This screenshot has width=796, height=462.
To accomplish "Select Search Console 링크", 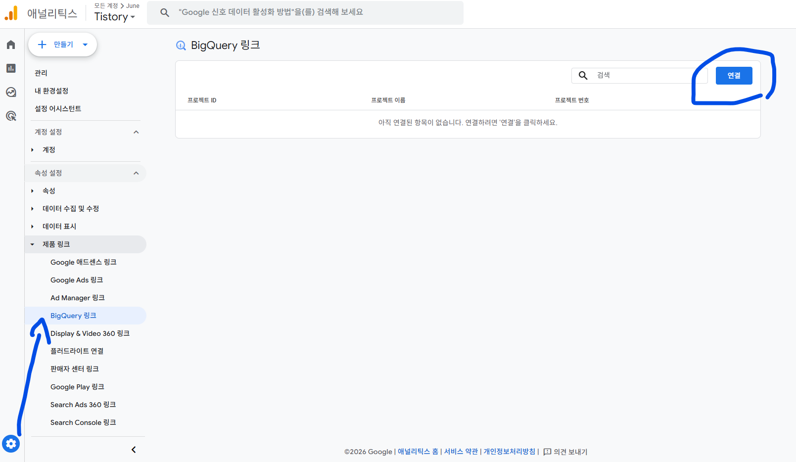I will click(x=83, y=422).
